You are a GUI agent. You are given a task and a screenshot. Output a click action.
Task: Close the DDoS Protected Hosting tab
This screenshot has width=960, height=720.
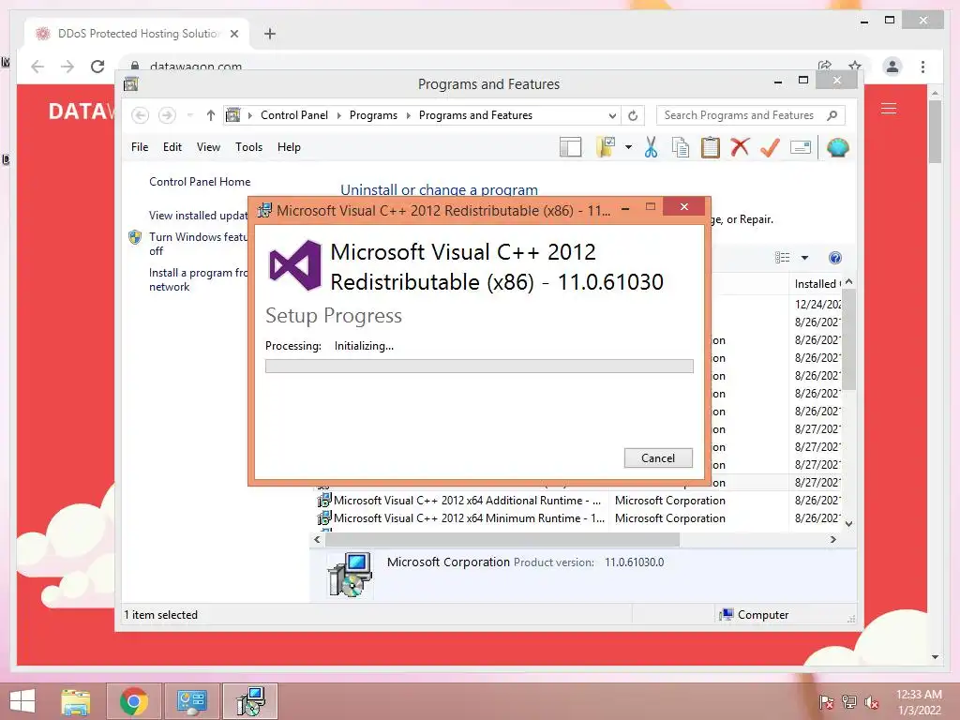click(x=233, y=34)
